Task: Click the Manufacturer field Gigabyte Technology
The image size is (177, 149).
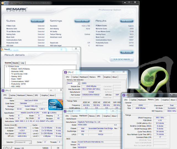Action: 99,122
